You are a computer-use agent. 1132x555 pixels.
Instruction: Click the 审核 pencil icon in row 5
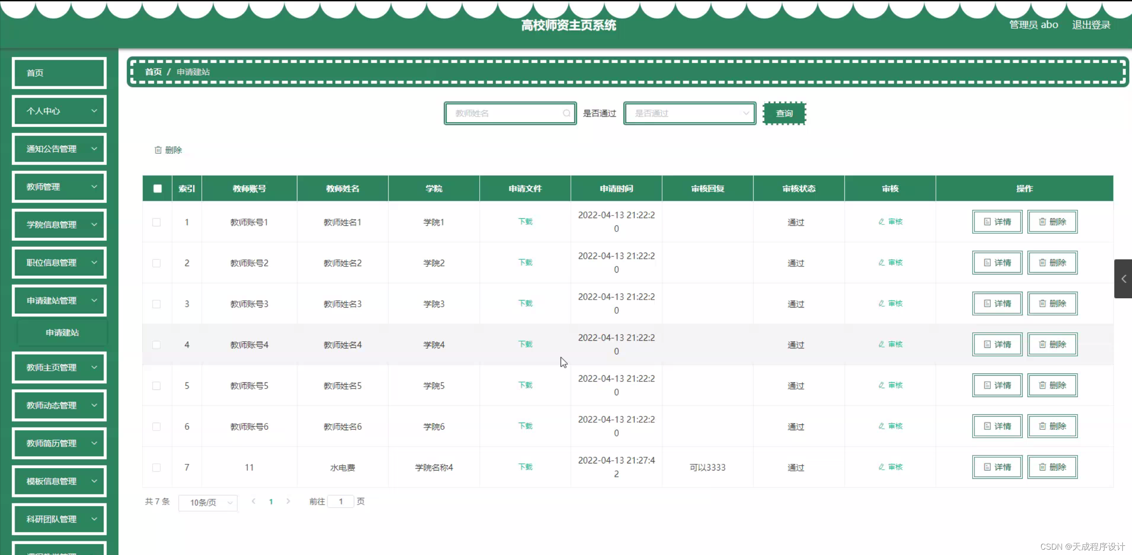882,385
